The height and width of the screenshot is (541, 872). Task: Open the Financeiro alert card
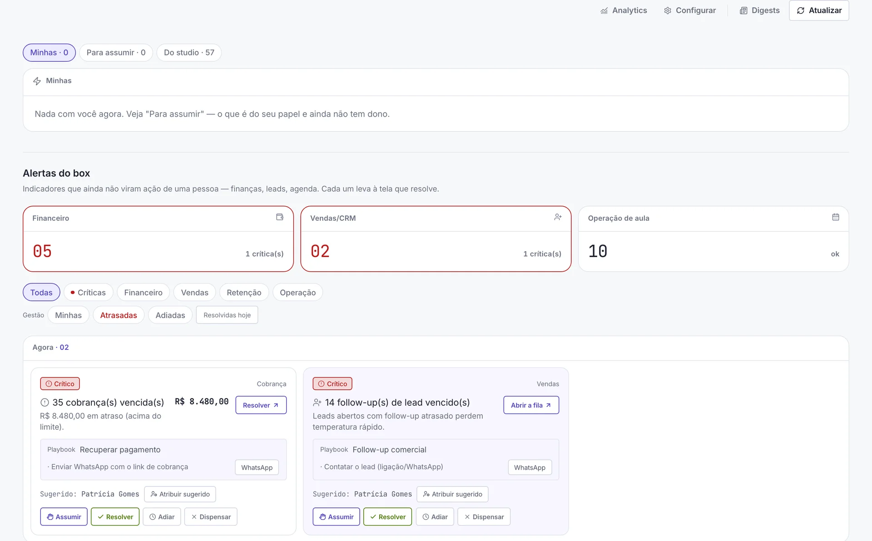(158, 239)
